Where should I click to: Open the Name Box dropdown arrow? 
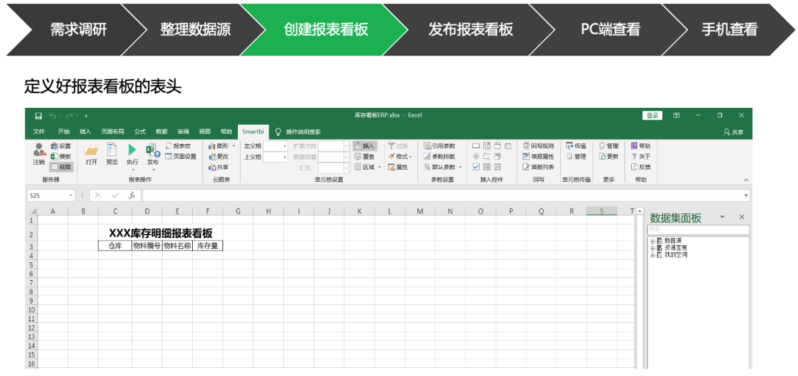coord(71,195)
